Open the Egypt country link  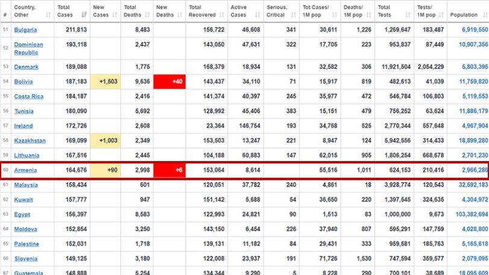tap(22, 215)
